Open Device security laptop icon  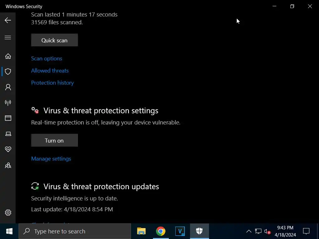[x=8, y=134]
